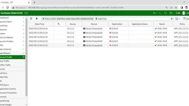Open the Events log page

(12, 69)
